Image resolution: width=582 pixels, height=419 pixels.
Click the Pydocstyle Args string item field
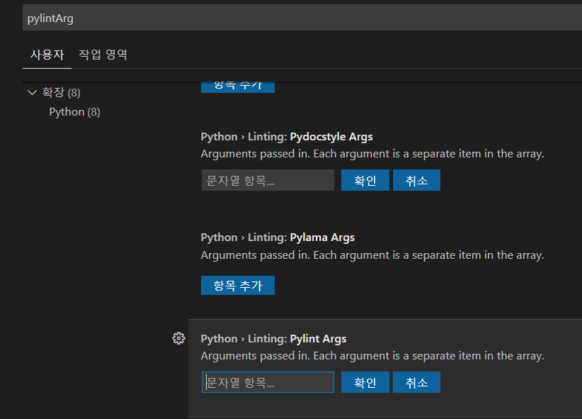268,180
